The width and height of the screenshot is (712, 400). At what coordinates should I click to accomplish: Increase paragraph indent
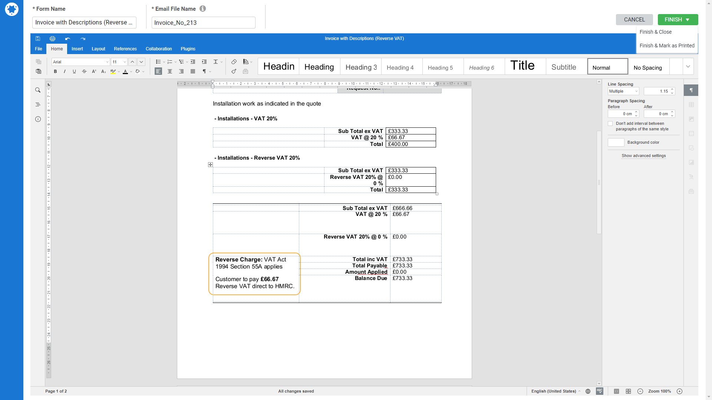click(x=204, y=62)
